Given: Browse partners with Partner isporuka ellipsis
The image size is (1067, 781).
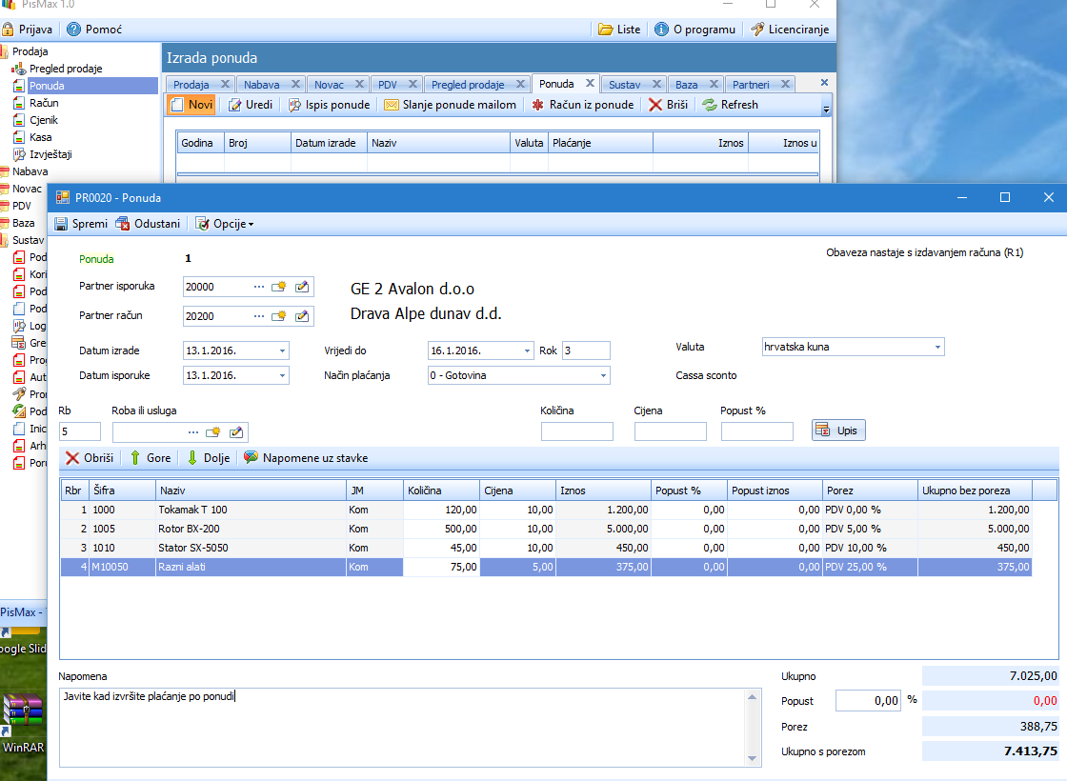Looking at the screenshot, I should (258, 287).
